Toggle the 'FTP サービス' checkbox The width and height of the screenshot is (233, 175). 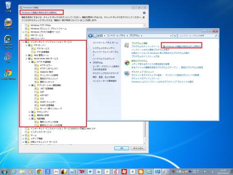(32, 49)
